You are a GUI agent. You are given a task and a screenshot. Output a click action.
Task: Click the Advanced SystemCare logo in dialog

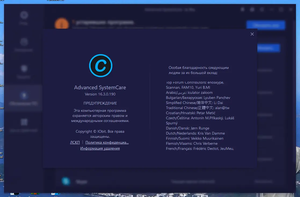(100, 66)
